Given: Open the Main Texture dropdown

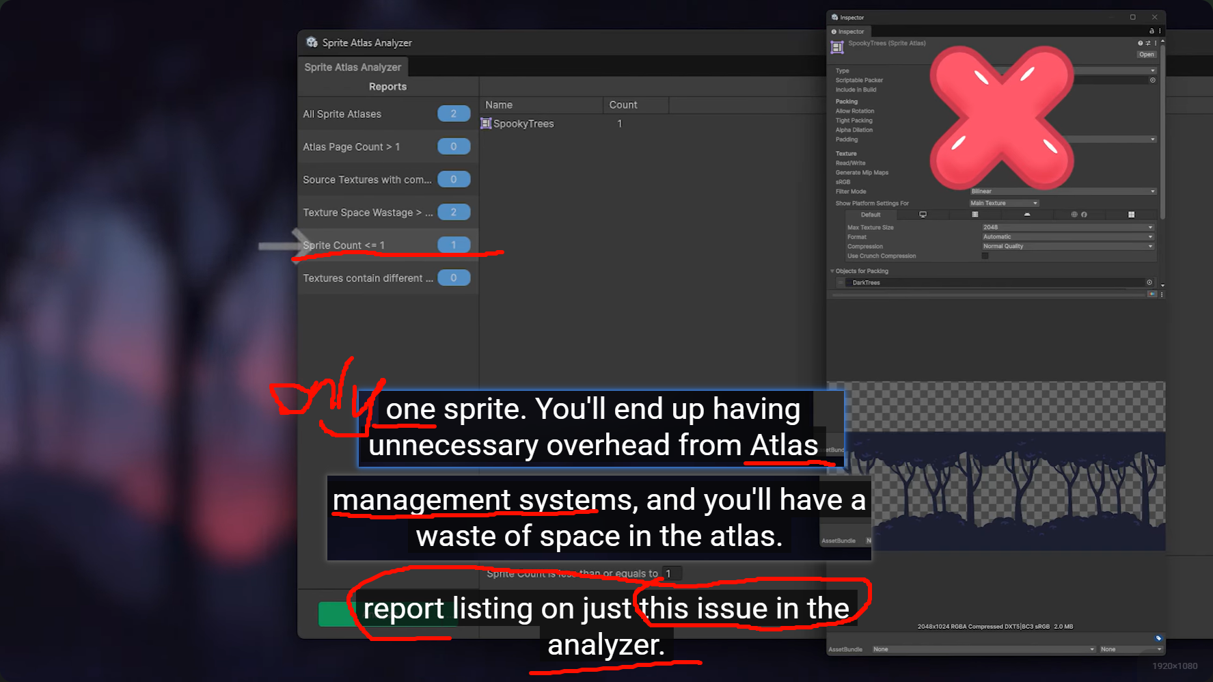Looking at the screenshot, I should pyautogui.click(x=1004, y=203).
